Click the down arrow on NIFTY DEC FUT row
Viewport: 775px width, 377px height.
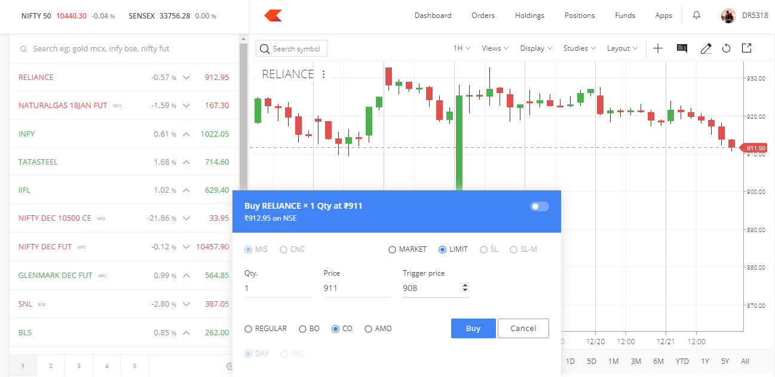[x=186, y=247]
